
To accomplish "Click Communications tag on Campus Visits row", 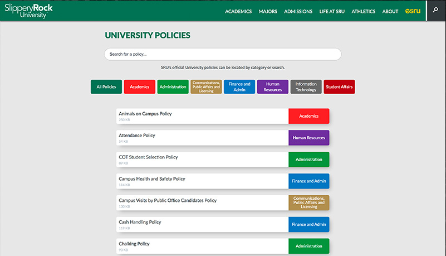I will [309, 203].
